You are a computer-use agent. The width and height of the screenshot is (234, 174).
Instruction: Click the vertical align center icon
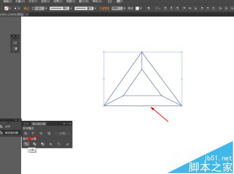[190, 8]
